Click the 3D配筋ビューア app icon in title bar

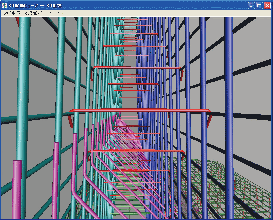5,6
